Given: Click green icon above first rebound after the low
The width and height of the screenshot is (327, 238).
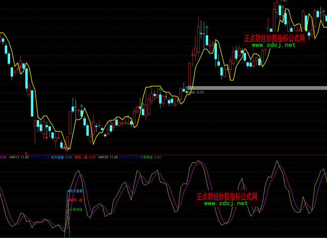Looking at the screenshot, I should [x=81, y=105].
